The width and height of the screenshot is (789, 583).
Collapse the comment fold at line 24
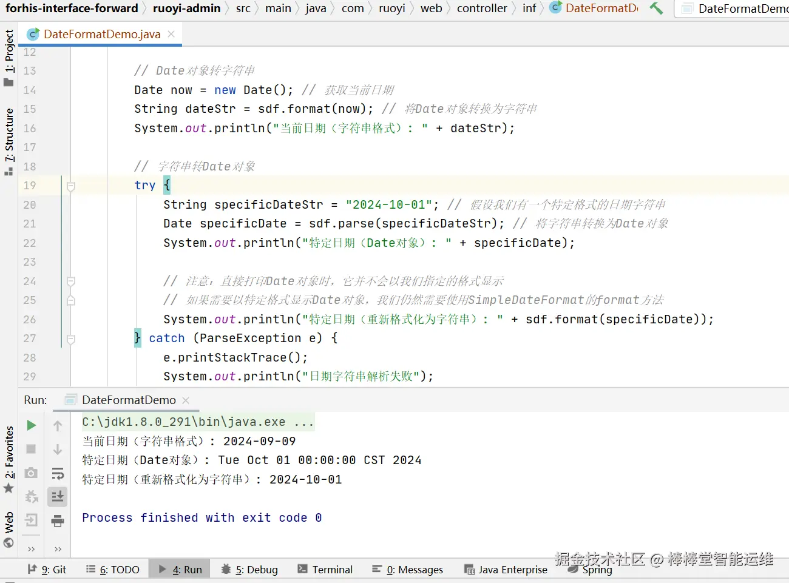(x=71, y=281)
